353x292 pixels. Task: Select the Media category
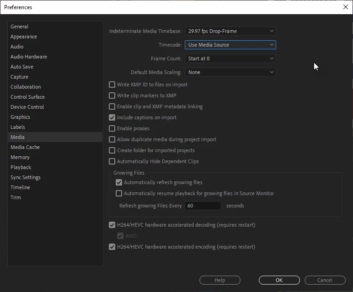(x=55, y=137)
